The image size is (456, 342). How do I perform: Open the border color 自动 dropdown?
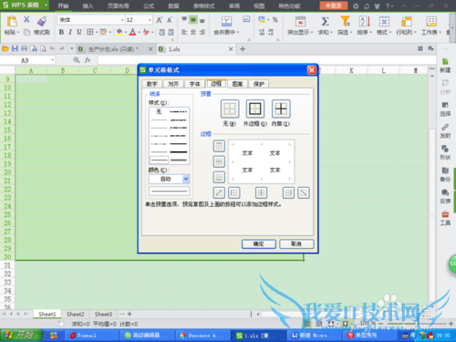pyautogui.click(x=186, y=179)
